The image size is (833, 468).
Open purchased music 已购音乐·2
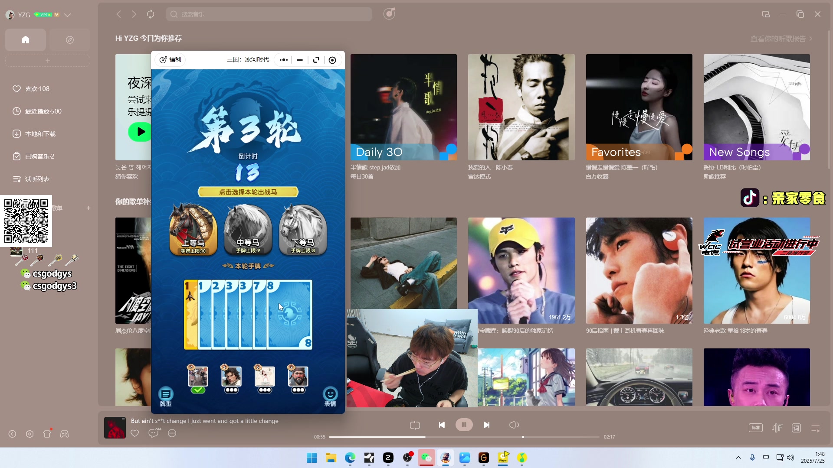click(34, 156)
